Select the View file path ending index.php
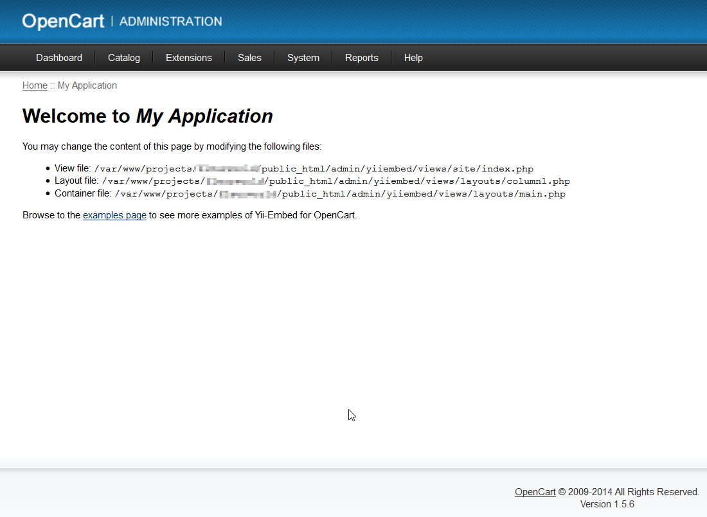 [314, 168]
